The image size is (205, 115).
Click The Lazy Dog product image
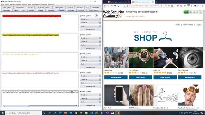141,57
